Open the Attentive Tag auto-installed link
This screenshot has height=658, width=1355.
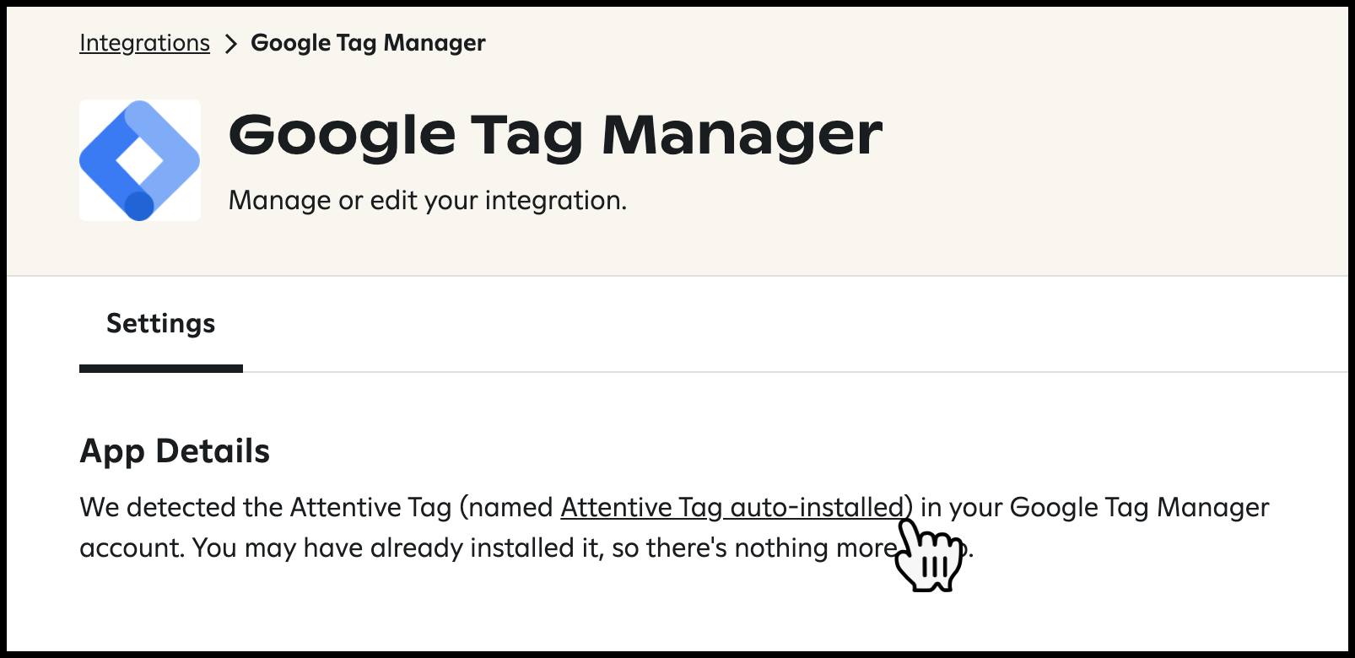732,508
